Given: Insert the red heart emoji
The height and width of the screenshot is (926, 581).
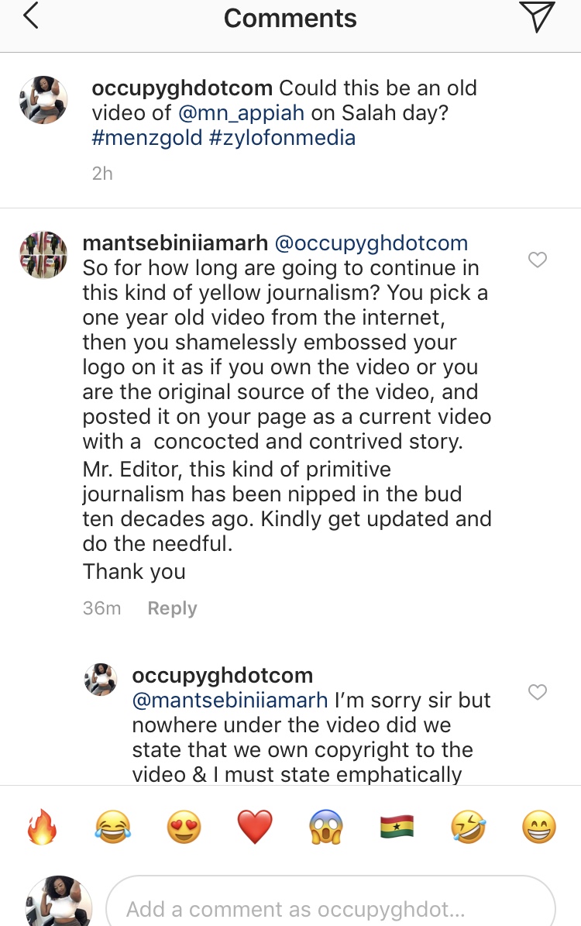Looking at the screenshot, I should point(255,827).
